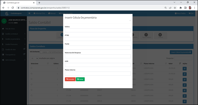Select radio in row with 339018
This screenshot has width=198, height=105.
(x=31, y=101)
